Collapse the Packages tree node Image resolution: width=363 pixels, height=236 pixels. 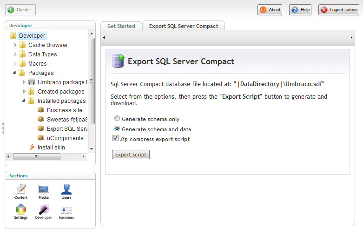14,73
